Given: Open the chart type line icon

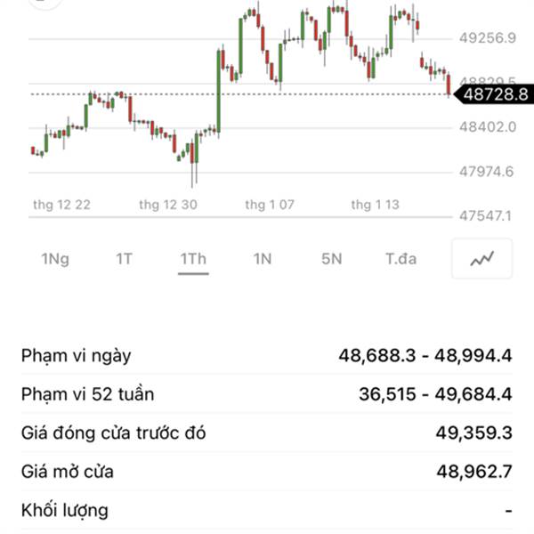Looking at the screenshot, I should point(481,259).
